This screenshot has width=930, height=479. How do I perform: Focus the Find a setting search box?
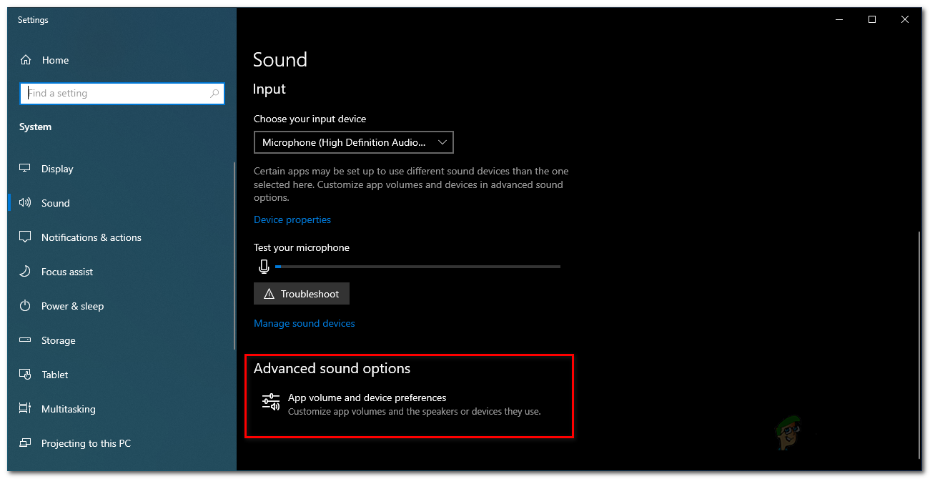pyautogui.click(x=114, y=94)
